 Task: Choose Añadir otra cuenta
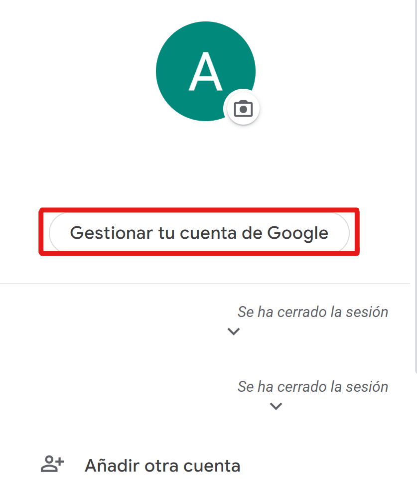click(140, 465)
